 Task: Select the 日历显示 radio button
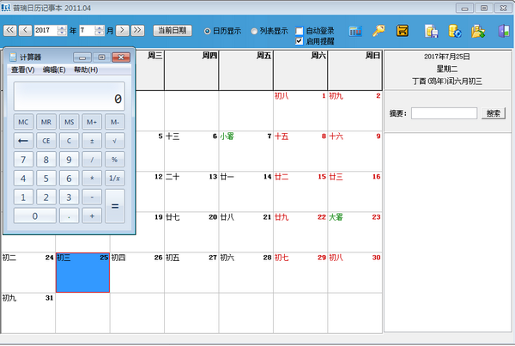click(208, 31)
